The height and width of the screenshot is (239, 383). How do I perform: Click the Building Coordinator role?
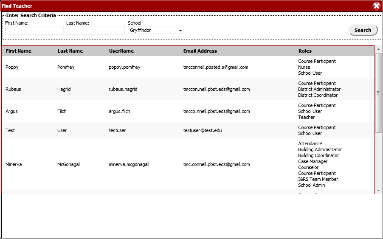tap(318, 155)
